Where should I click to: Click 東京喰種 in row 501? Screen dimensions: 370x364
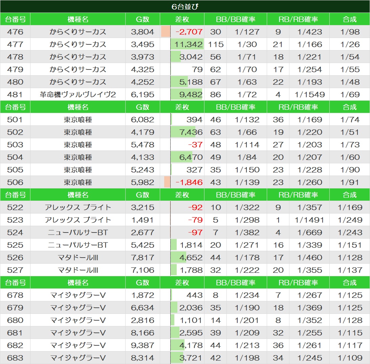[78, 120]
